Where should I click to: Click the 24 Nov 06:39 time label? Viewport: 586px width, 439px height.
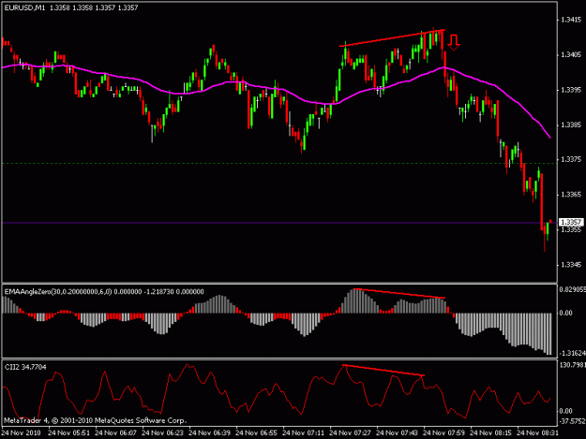(x=210, y=433)
